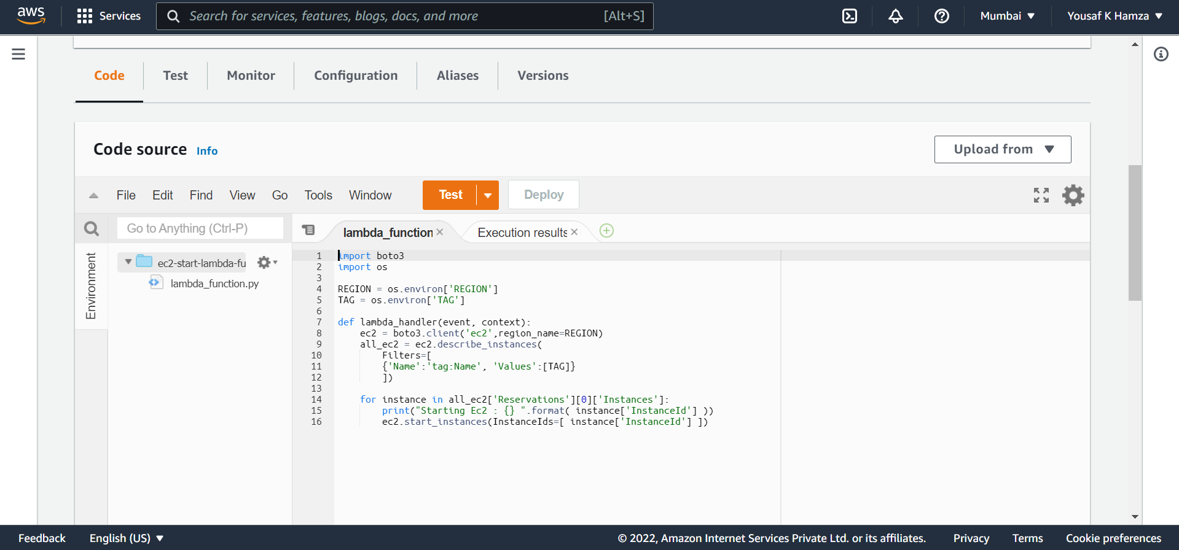
Task: Collapse the ec2-start-lambda folder tree
Action: pyautogui.click(x=128, y=262)
